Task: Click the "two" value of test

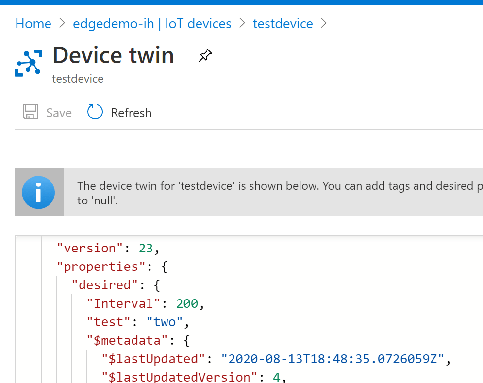Action: click(x=165, y=322)
